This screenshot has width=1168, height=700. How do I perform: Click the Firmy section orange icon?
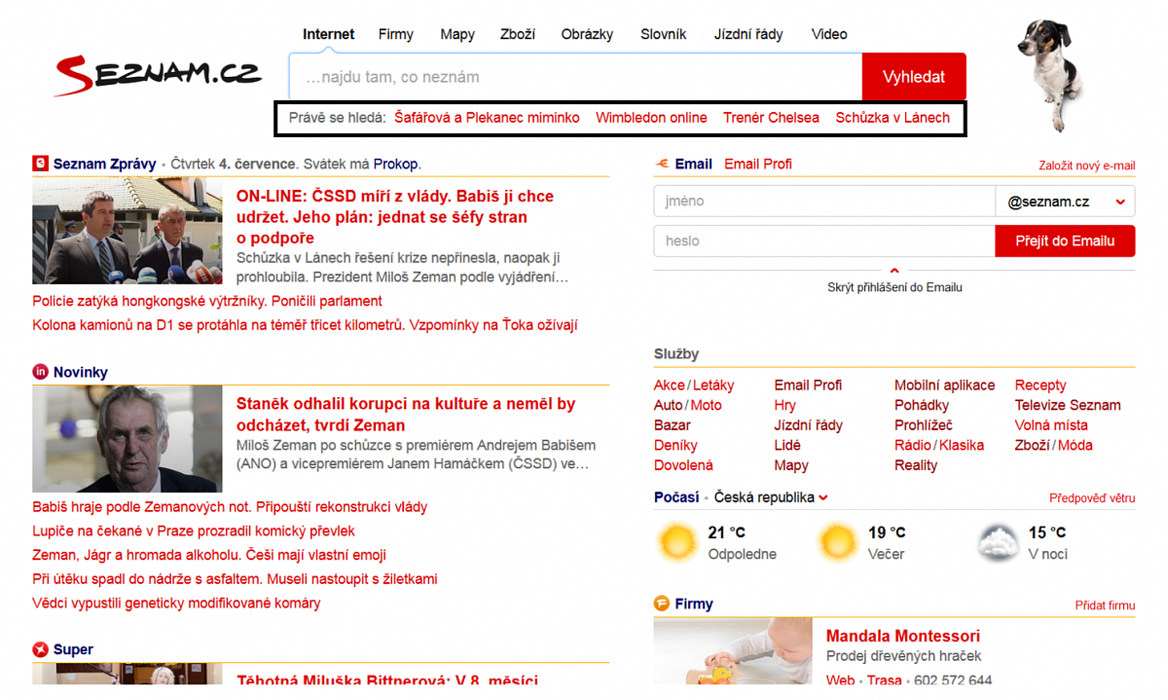[663, 604]
